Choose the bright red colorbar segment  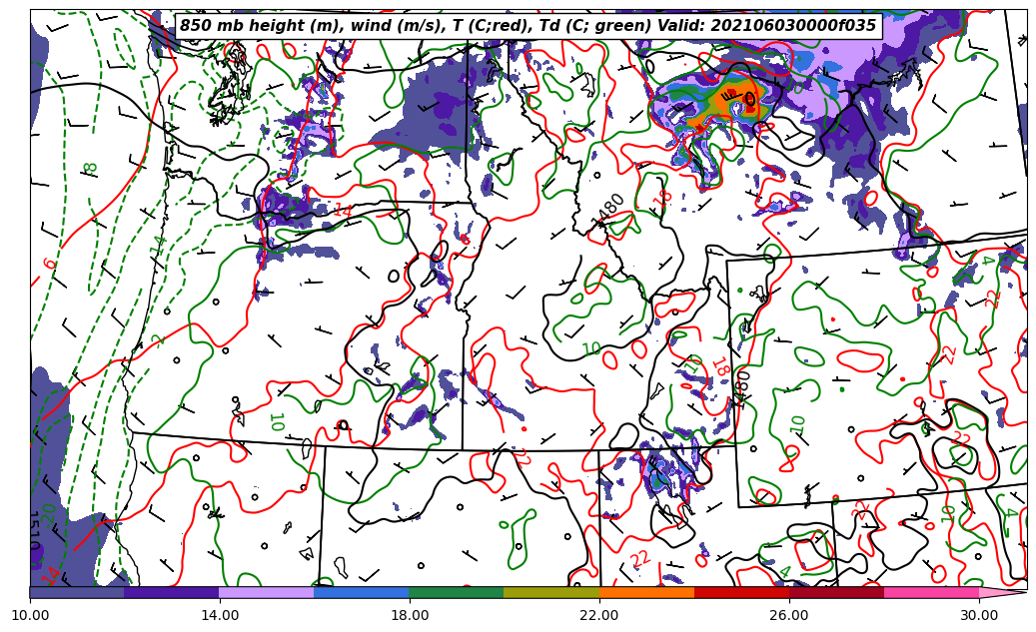(x=740, y=592)
